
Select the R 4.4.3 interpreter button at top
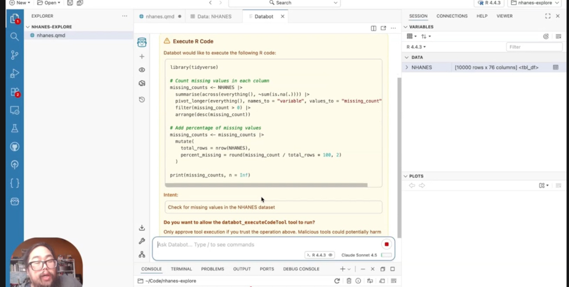pyautogui.click(x=489, y=3)
